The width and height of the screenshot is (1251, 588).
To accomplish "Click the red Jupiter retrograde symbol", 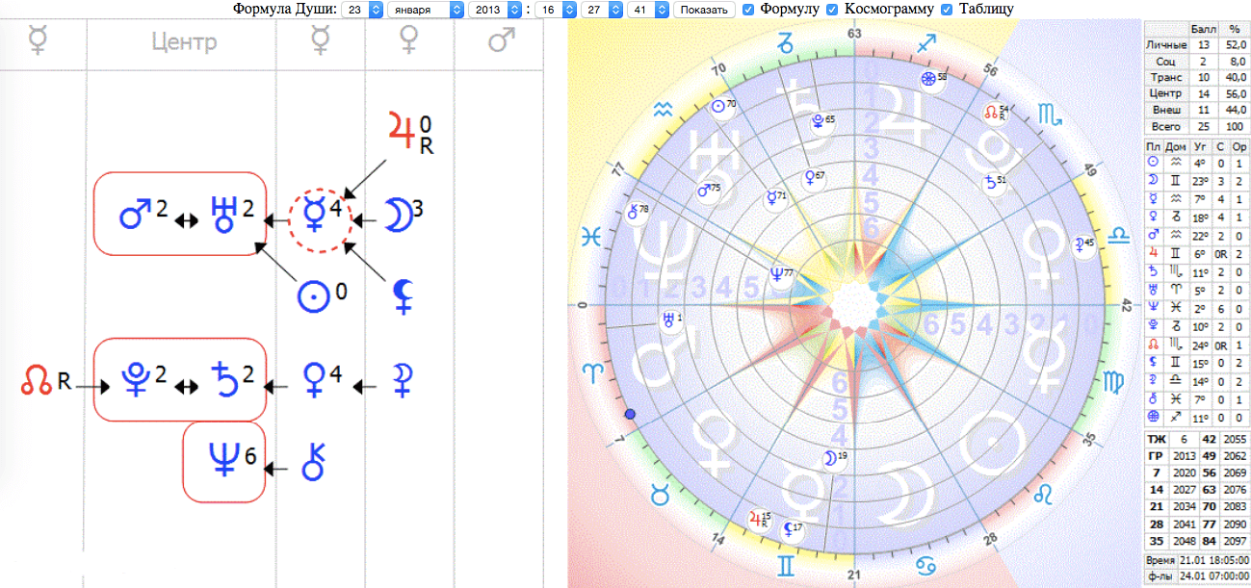I will pos(399,127).
